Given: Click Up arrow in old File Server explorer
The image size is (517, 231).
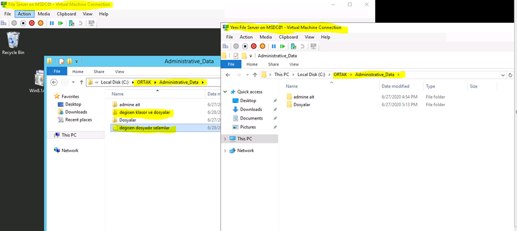Looking at the screenshot, I should [x=81, y=82].
